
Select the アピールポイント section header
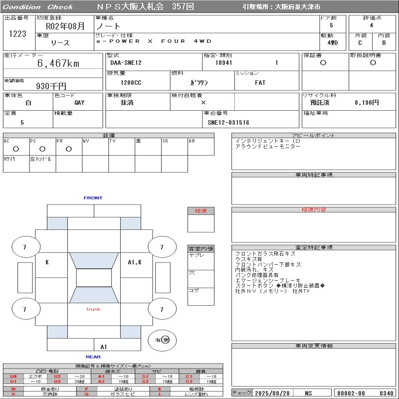[313, 135]
